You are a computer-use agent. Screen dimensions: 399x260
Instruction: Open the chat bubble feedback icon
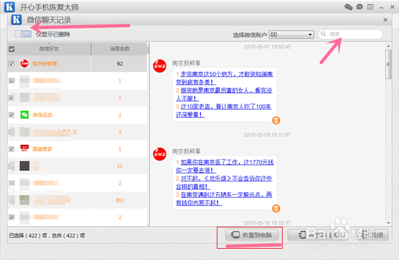pyautogui.click(x=359, y=7)
